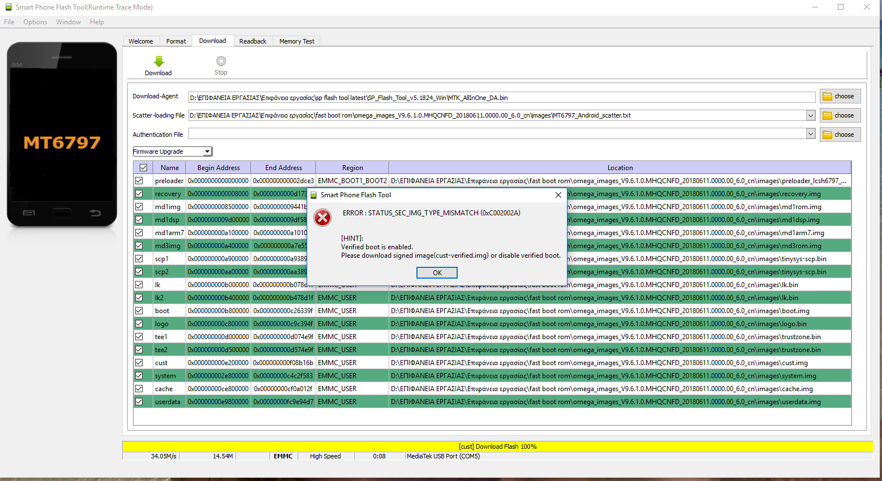Click the yellow download progress bar
The image size is (882, 481).
point(497,447)
